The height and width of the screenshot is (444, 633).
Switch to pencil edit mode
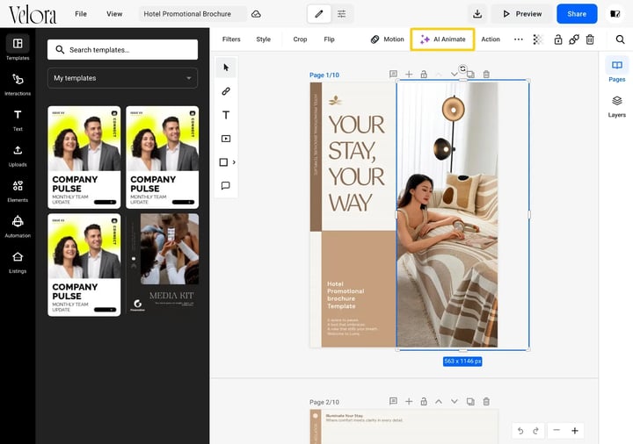tap(319, 14)
